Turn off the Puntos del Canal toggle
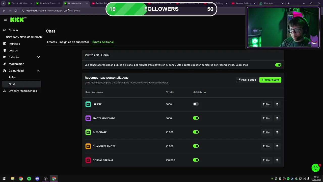The width and height of the screenshot is (323, 182). pos(278,65)
